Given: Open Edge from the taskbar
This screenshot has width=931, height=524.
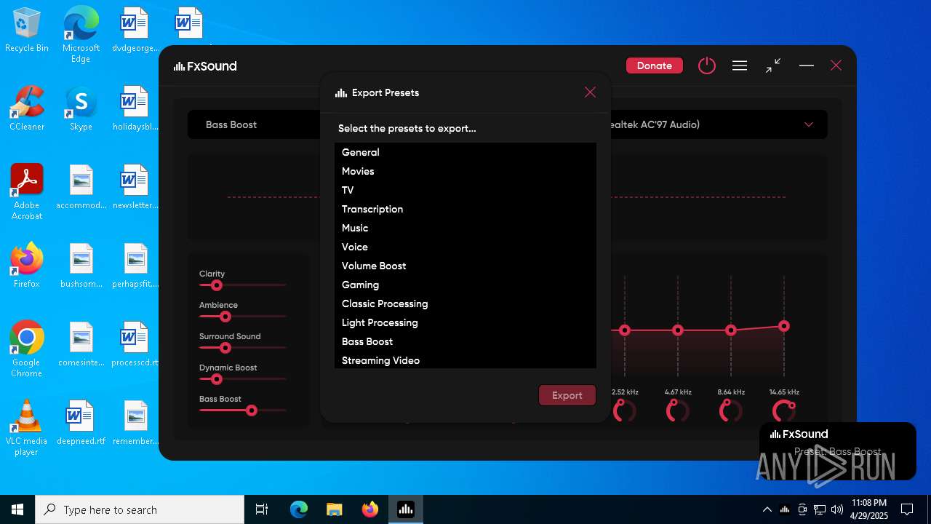Looking at the screenshot, I should (x=299, y=509).
